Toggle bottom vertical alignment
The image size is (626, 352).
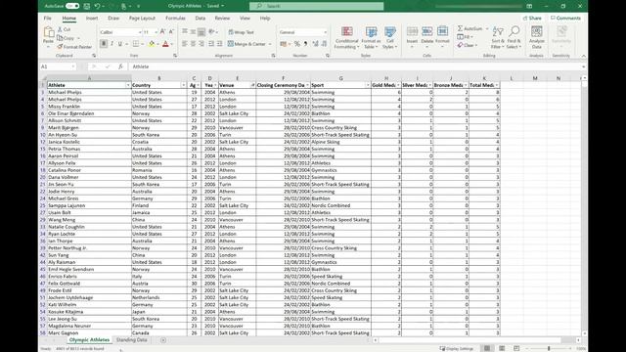click(201, 32)
